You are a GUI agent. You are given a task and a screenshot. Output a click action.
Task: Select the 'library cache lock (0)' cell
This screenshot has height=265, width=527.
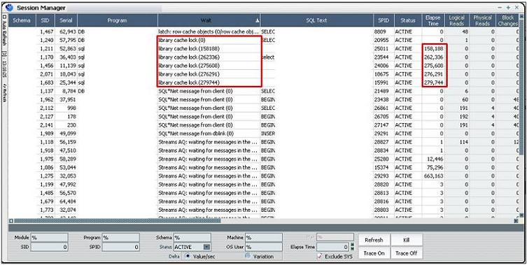(x=209, y=40)
